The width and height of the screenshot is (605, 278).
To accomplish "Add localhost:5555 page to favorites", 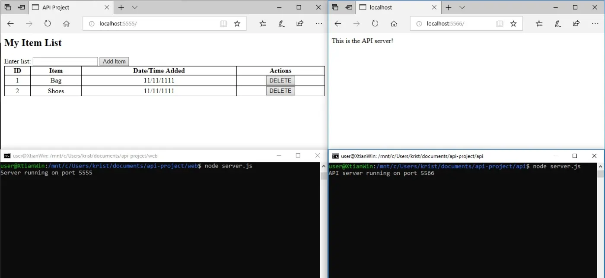I will pos(237,24).
